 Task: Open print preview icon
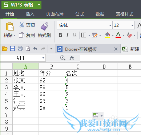(x=28, y=49)
